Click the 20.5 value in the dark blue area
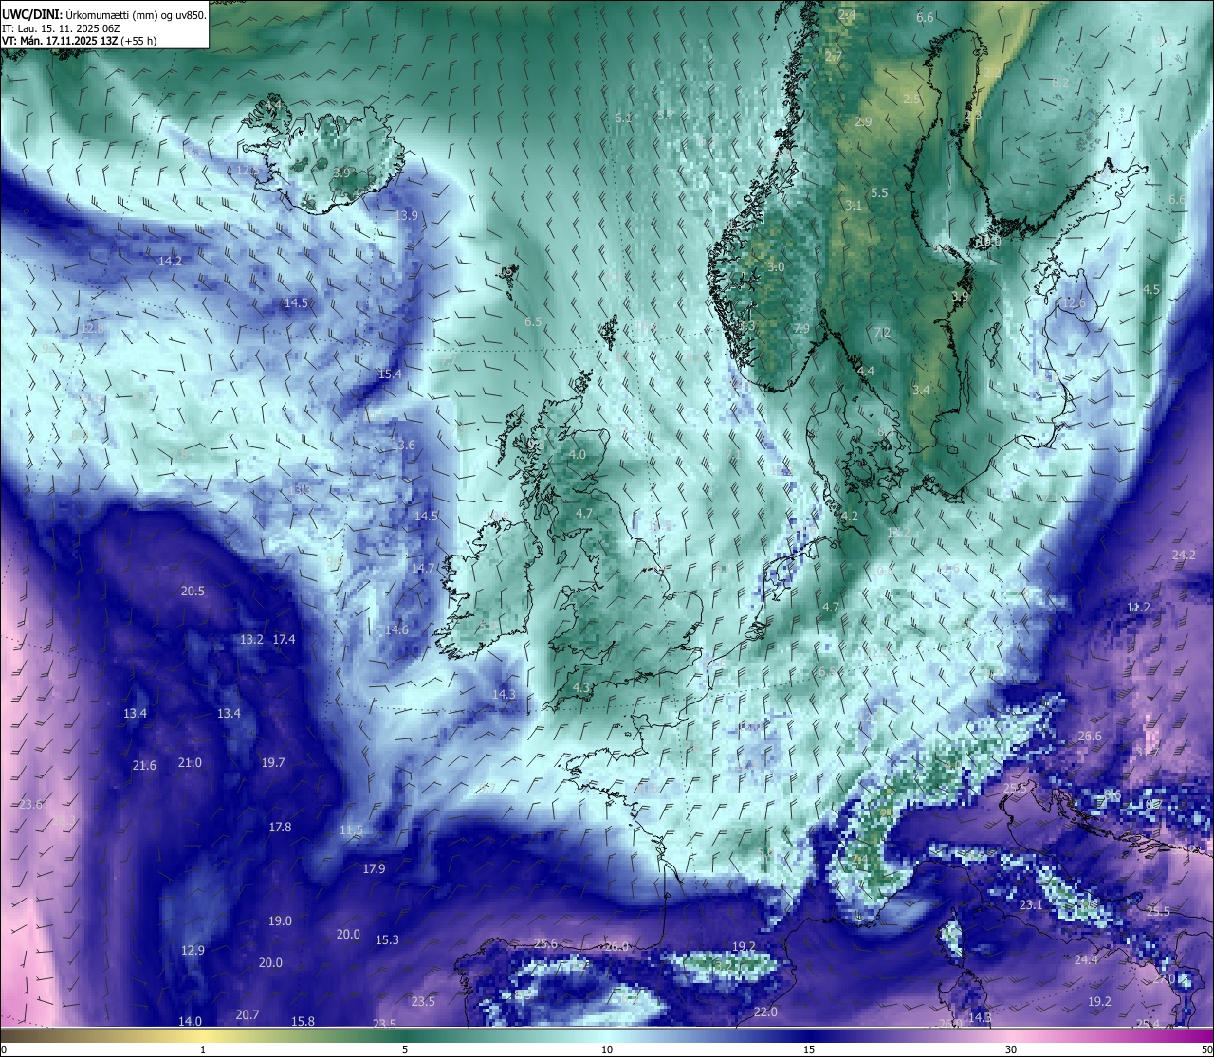The height and width of the screenshot is (1057, 1214). click(193, 592)
